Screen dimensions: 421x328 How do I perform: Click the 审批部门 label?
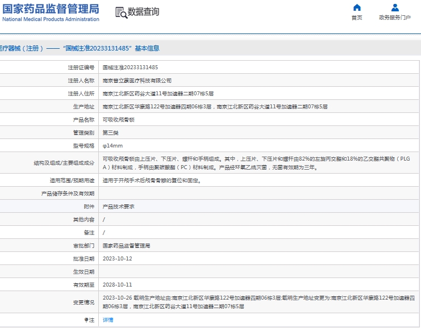(x=84, y=246)
